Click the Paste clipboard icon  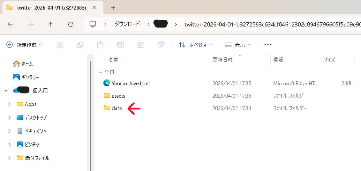[100, 45]
